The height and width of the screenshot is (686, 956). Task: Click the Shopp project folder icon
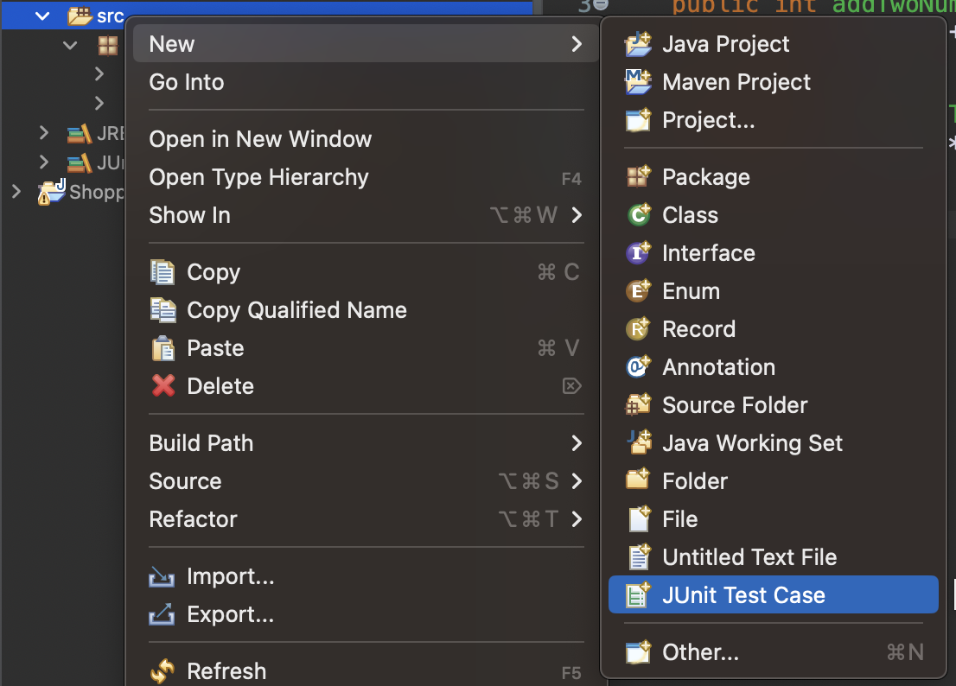[x=52, y=192]
